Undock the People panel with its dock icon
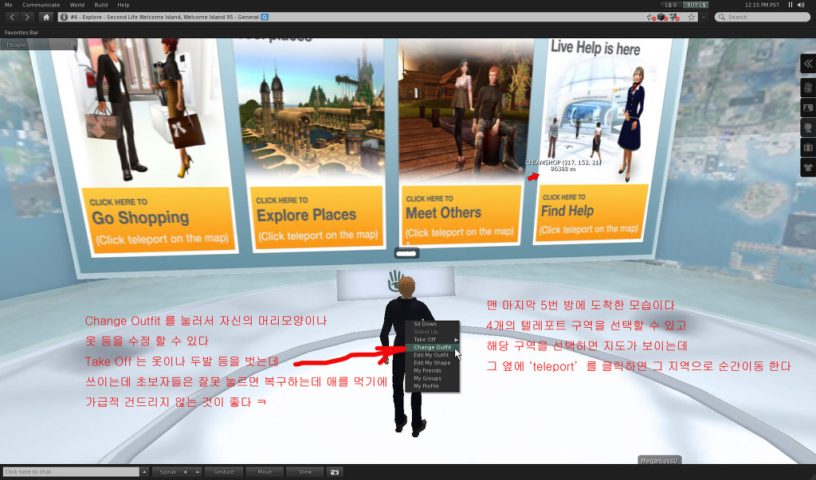The image size is (816, 480). tap(73, 45)
